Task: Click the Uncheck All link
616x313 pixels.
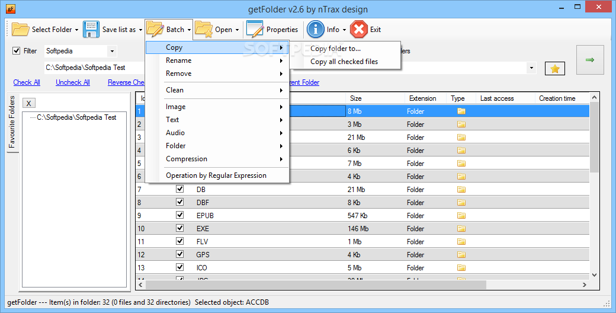Action: point(73,82)
